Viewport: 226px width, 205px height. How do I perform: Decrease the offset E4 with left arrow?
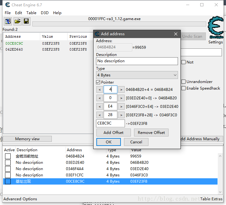[x=100, y=107]
